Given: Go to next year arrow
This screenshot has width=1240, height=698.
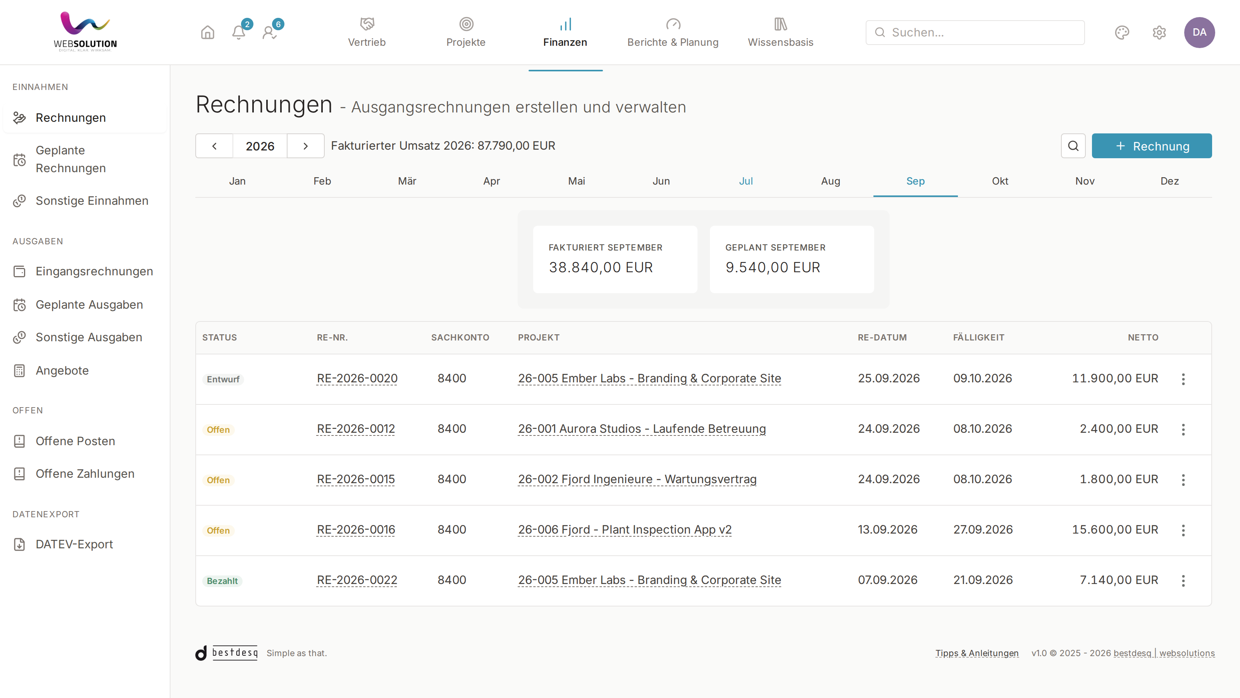Looking at the screenshot, I should click(306, 146).
